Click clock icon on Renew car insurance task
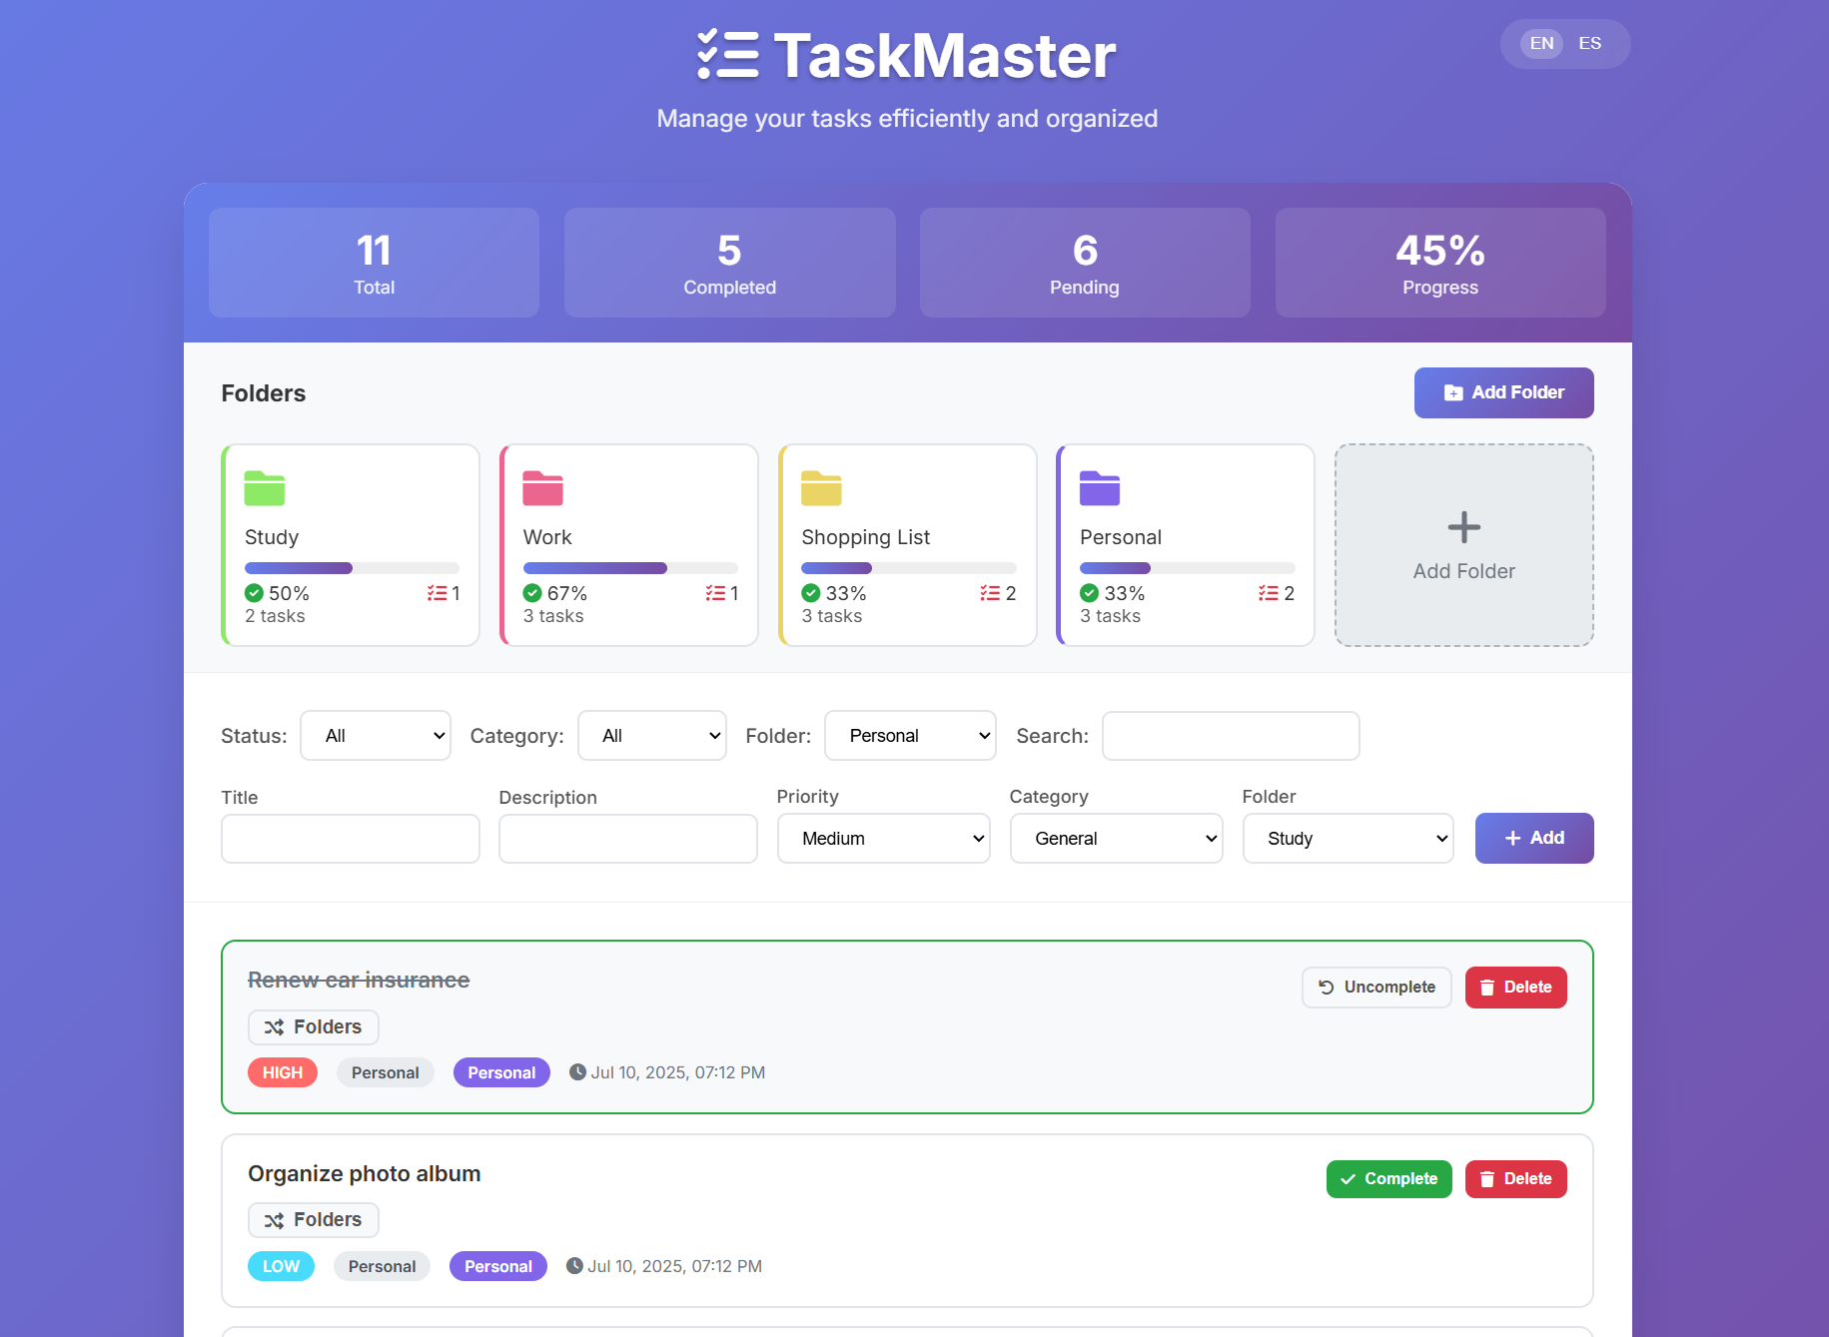The width and height of the screenshot is (1829, 1337). click(x=577, y=1072)
